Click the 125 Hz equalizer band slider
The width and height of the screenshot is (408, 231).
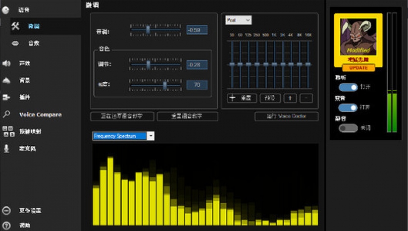(x=249, y=64)
